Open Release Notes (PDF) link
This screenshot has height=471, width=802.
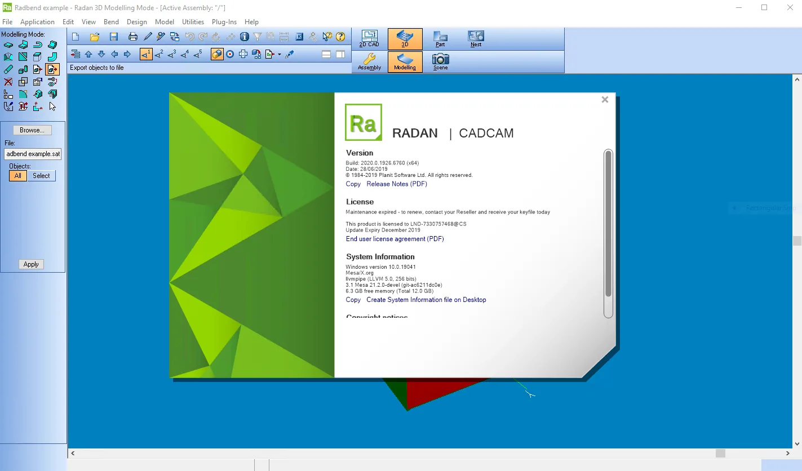[397, 184]
